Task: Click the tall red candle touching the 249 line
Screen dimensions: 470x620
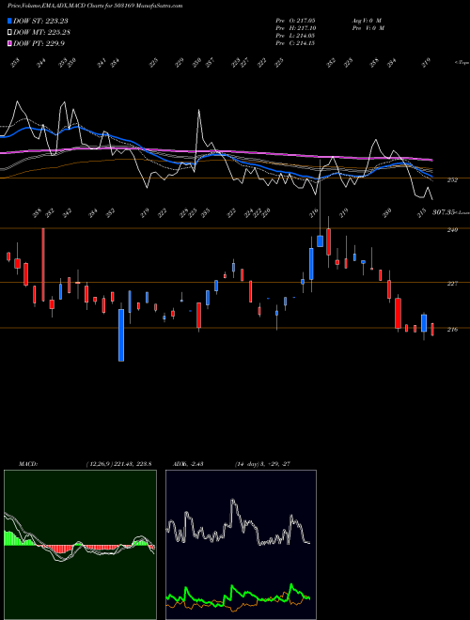Action: coord(43,265)
